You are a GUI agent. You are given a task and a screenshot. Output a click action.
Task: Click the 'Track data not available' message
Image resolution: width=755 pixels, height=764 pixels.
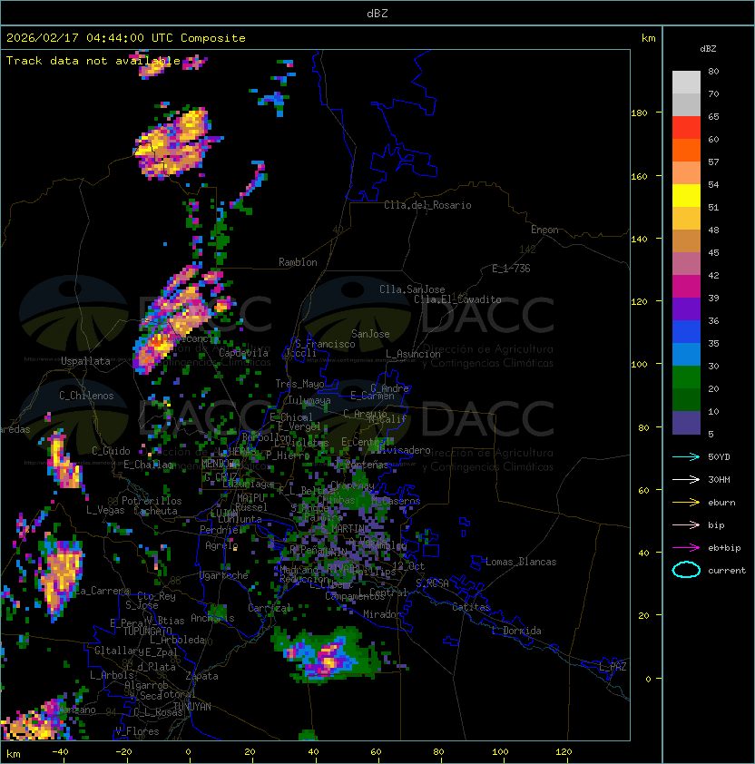[93, 61]
